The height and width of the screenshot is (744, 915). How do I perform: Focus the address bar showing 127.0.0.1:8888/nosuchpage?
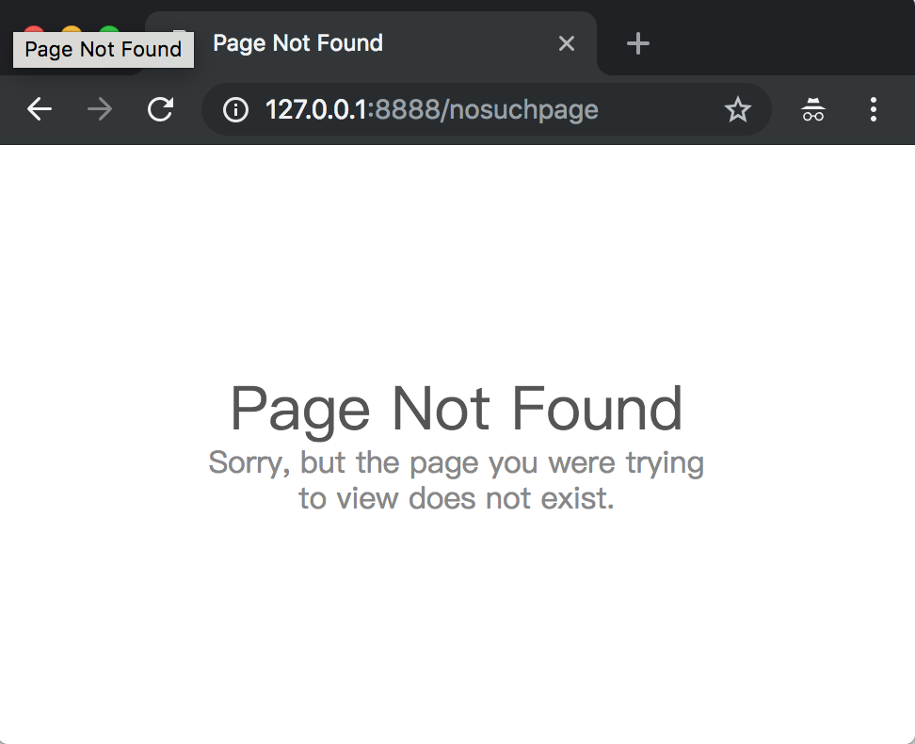point(471,110)
